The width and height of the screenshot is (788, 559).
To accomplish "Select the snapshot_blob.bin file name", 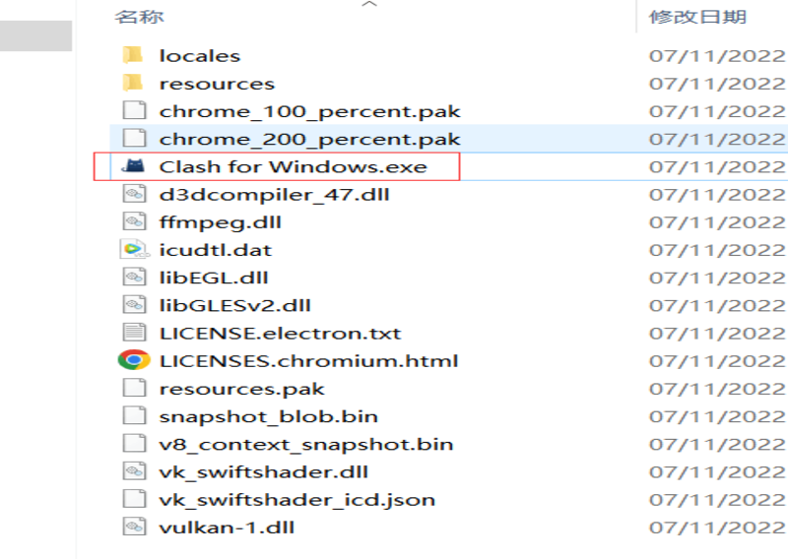I will (268, 416).
